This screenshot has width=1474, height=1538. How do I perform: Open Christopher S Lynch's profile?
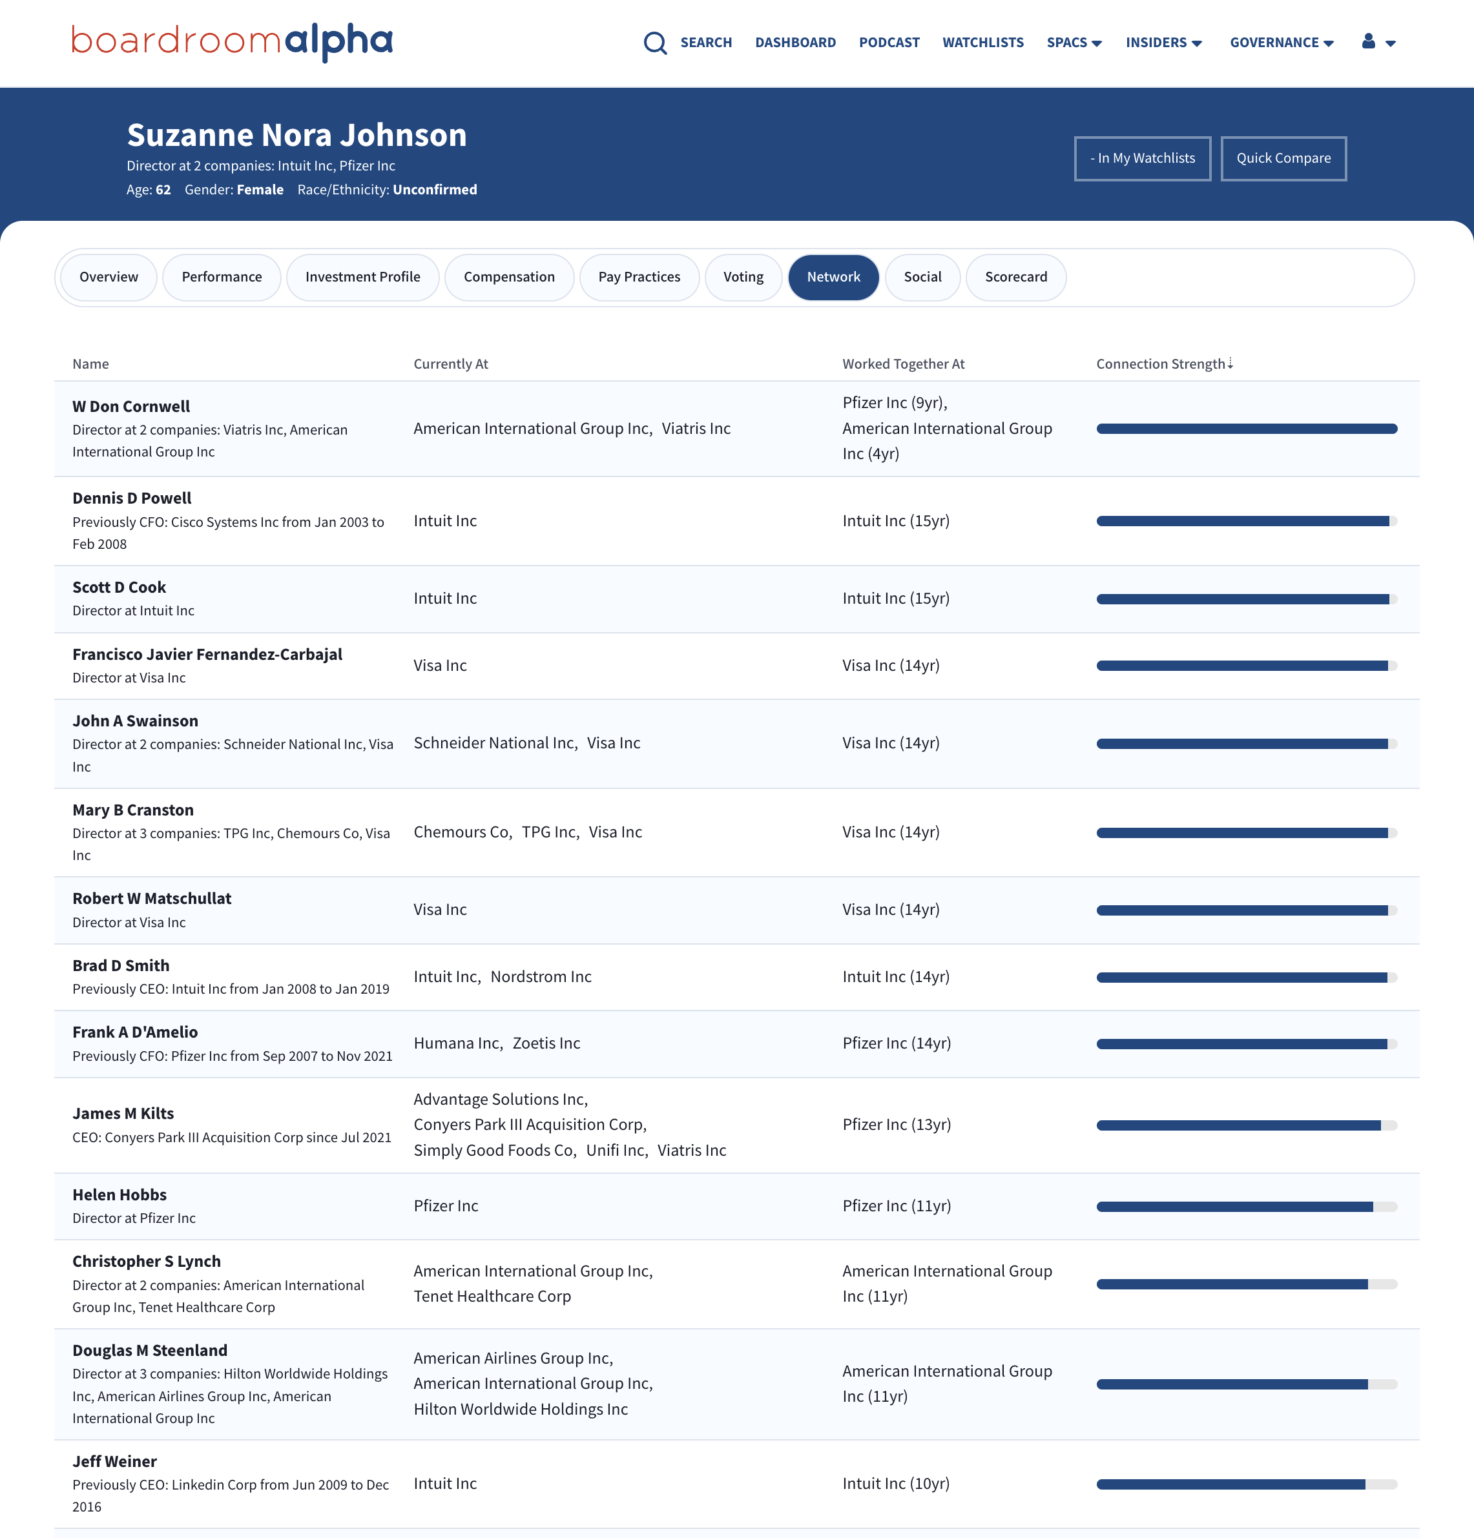[x=147, y=1262]
